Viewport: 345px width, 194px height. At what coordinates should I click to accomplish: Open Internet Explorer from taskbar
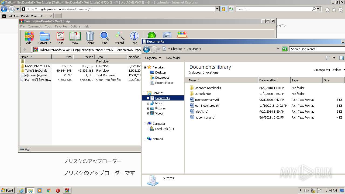pos(22,190)
